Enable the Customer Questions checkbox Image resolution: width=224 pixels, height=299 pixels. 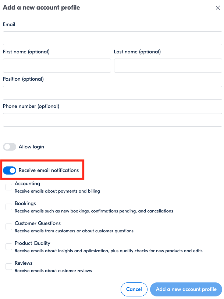tap(9, 227)
